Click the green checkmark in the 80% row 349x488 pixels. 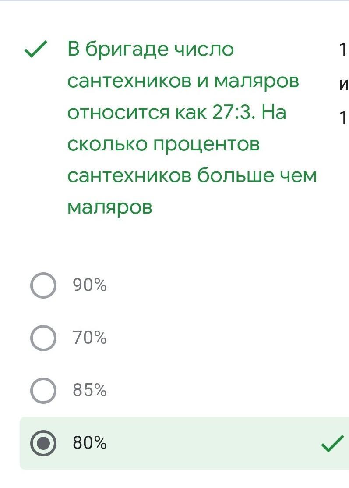click(332, 444)
